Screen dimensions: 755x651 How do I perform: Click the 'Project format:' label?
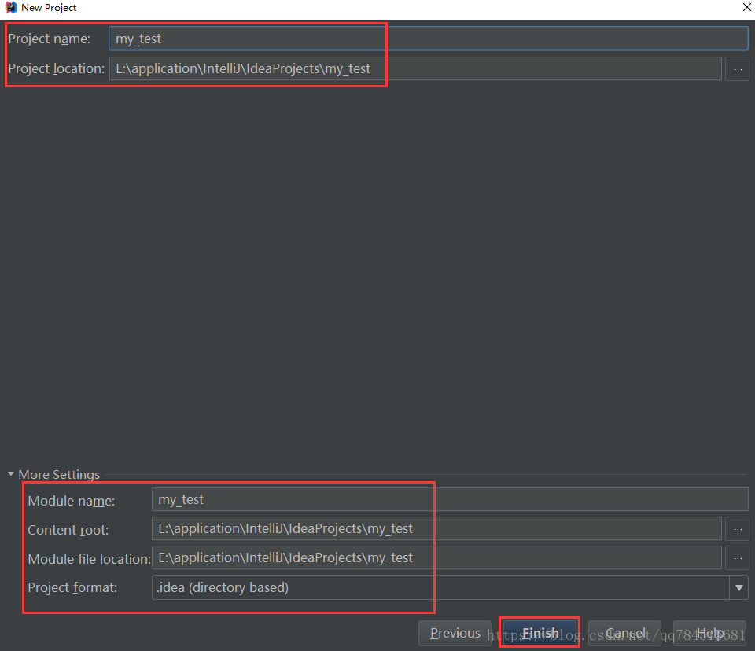[x=72, y=587]
